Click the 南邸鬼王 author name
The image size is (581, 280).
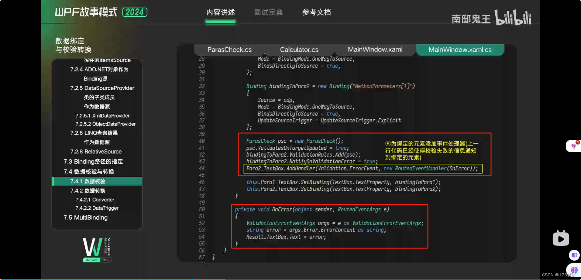[x=471, y=19]
